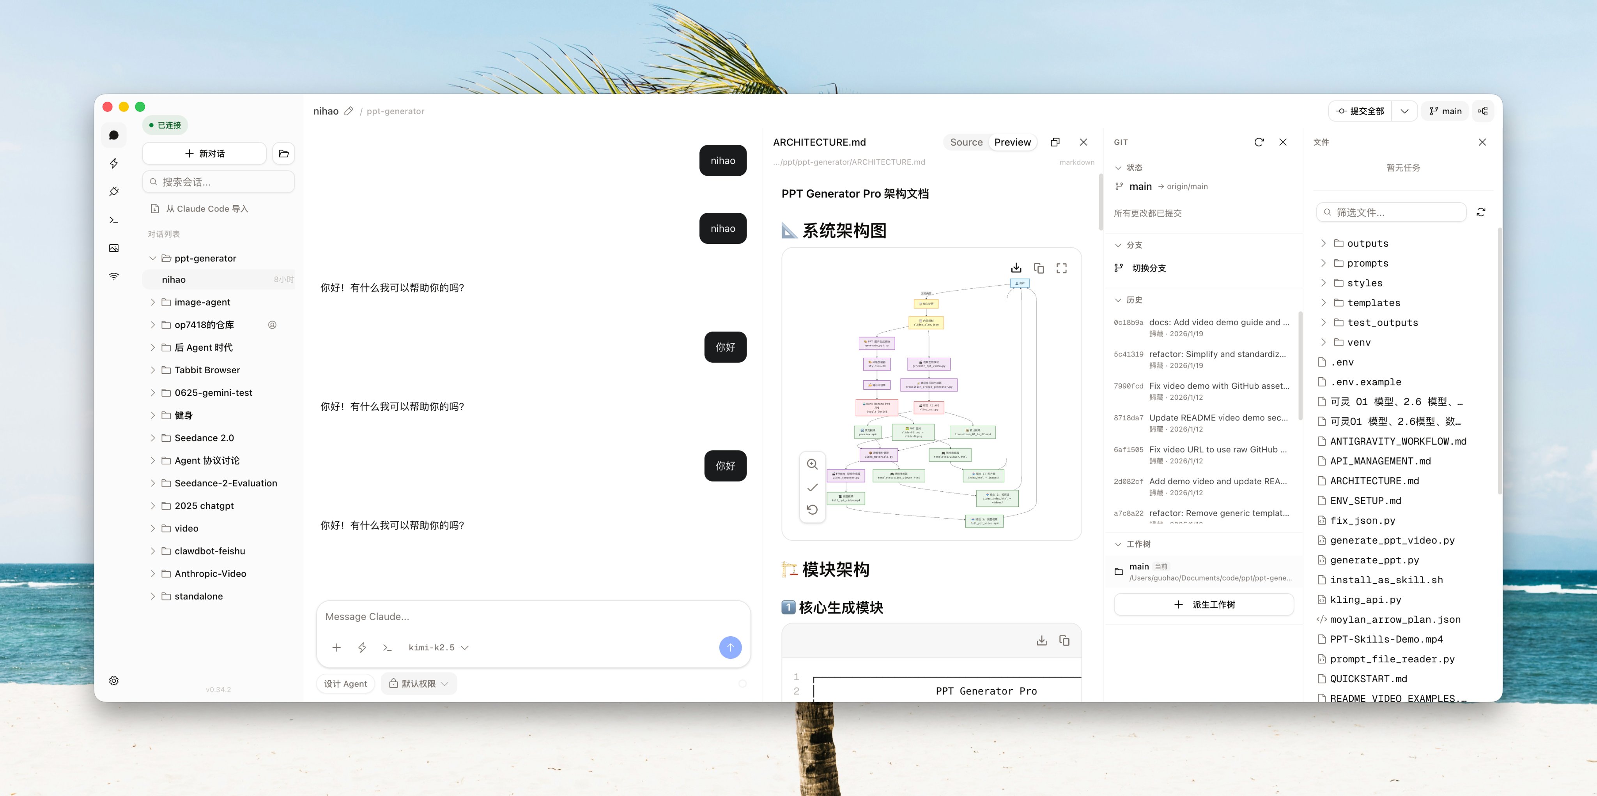Viewport: 1597px width, 796px height.
Task: Open the 默认权限 permission dropdown
Action: tap(418, 684)
